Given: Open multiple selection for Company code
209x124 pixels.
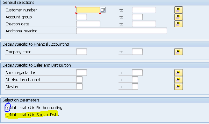Looking at the screenshot, I should click(178, 52).
